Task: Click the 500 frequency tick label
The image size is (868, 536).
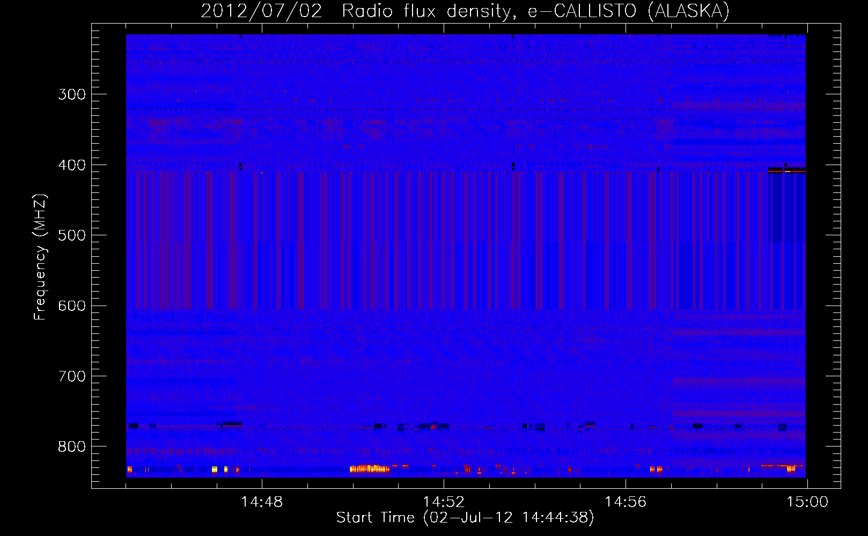Action: point(72,235)
